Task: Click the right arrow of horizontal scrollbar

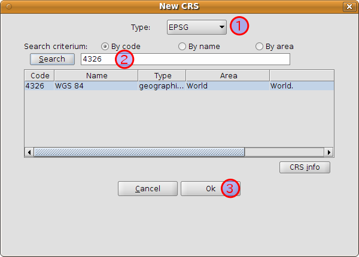Action: (x=328, y=152)
